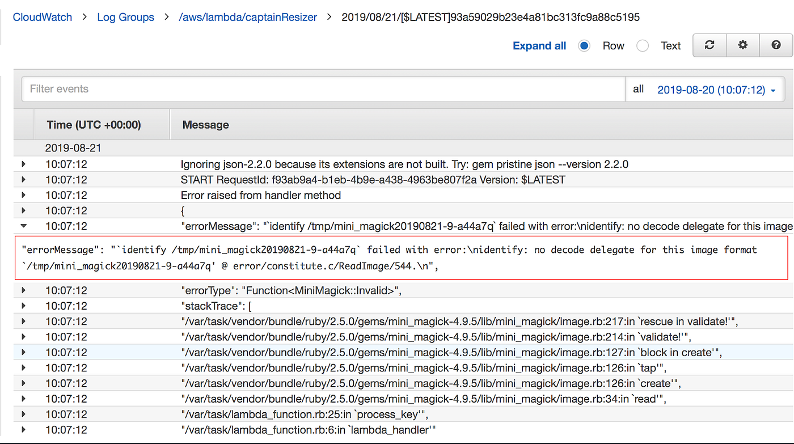Viewport: 794px width, 444px height.
Task: Collapse the expanded errorMessage log row
Action: pyautogui.click(x=23, y=226)
